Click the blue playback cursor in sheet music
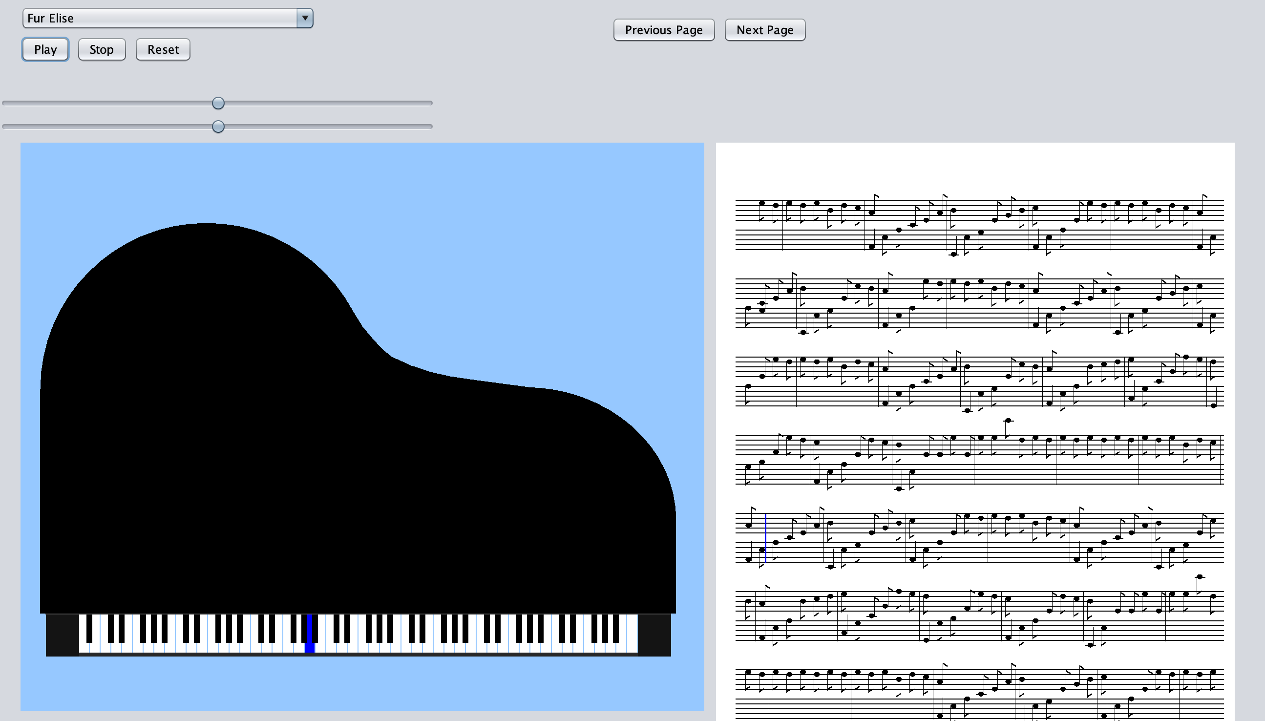Viewport: 1265px width, 721px height. [x=766, y=538]
